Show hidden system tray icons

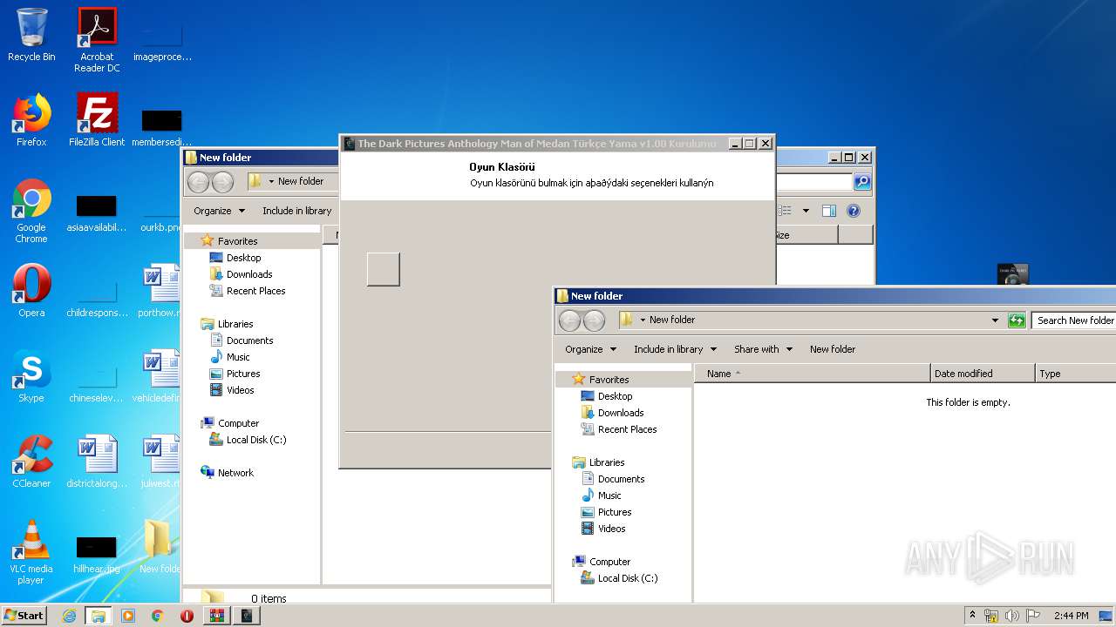click(972, 616)
